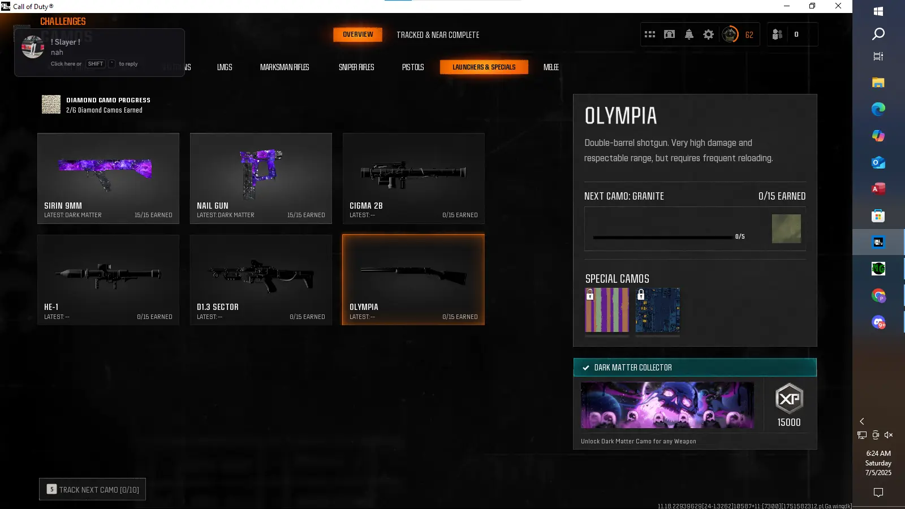The width and height of the screenshot is (905, 509).
Task: Click the Call of Duty taskbar icon
Action: click(x=878, y=242)
